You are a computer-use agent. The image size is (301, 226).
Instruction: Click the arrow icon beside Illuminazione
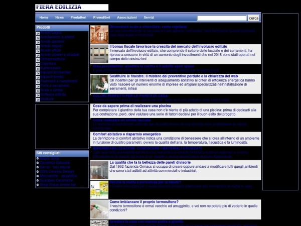[38, 69]
